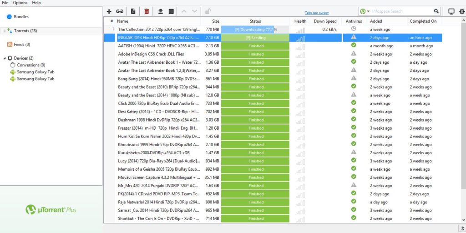Click the Unlock Bundle padlock icon
Image resolution: width=466 pixels, height=233 pixels.
point(208,11)
